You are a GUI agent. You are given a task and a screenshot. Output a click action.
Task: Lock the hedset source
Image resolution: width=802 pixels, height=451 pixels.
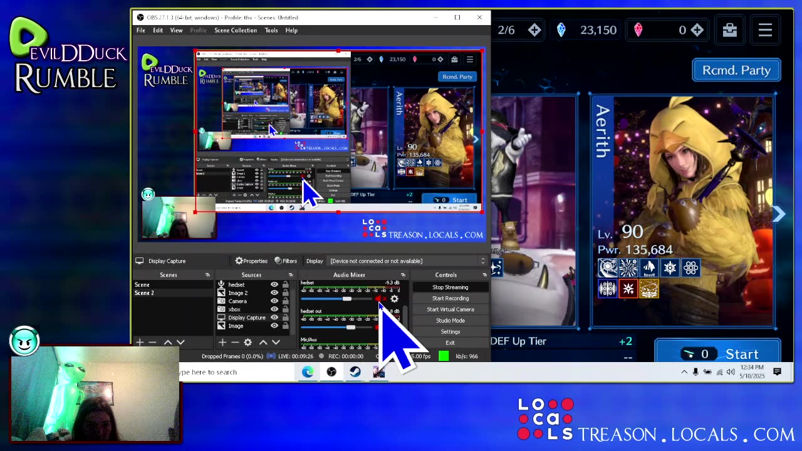point(285,285)
